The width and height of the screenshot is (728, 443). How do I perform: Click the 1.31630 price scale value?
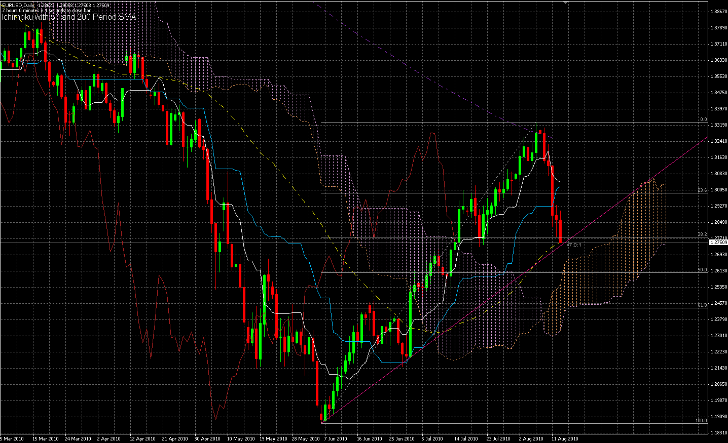[x=719, y=157]
